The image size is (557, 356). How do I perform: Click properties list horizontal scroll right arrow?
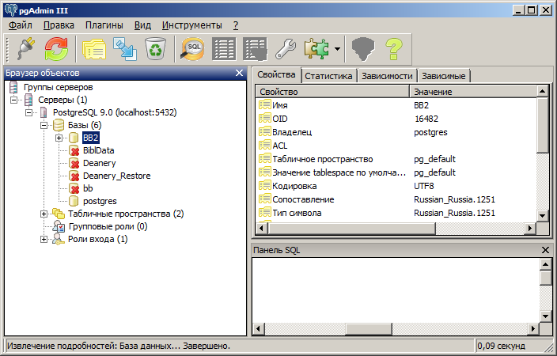[530, 228]
